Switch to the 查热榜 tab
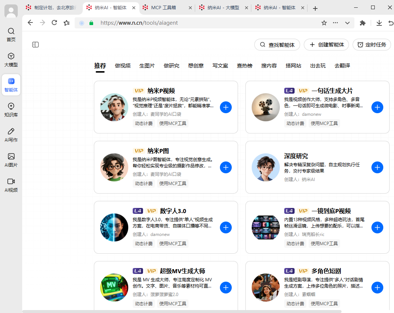Viewport: 394px width, 313px height. click(x=244, y=66)
